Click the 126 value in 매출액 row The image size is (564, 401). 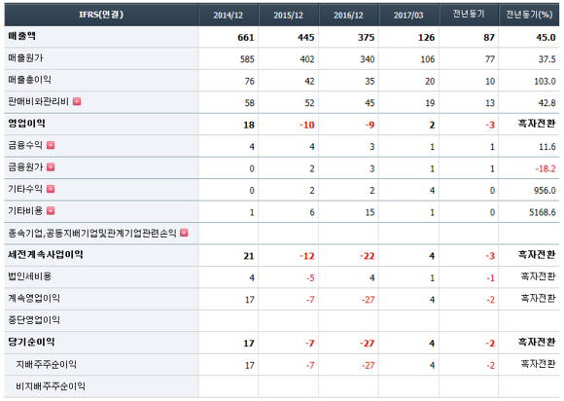click(x=427, y=37)
